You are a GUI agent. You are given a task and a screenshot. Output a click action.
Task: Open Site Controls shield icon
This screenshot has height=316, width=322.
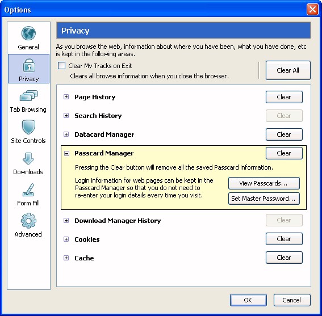[x=28, y=127]
